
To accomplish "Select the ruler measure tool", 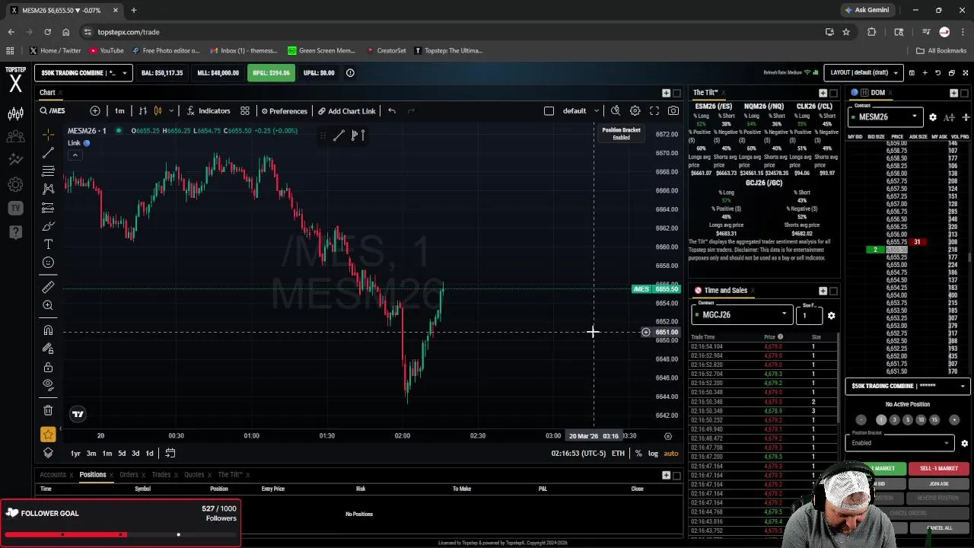I will click(x=48, y=287).
